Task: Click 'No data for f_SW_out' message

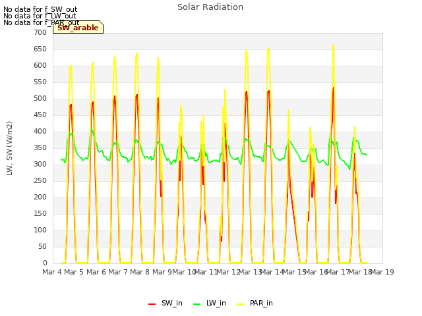Action: coord(40,9)
